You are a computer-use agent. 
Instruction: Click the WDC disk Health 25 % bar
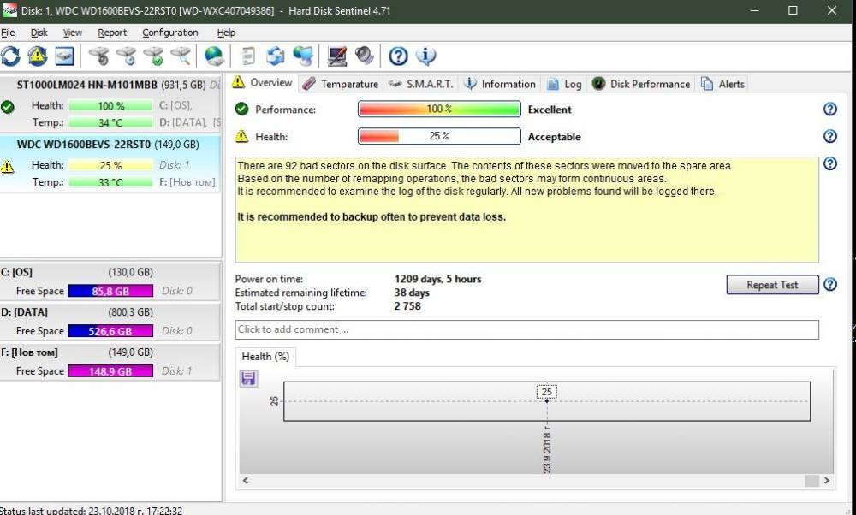click(110, 165)
